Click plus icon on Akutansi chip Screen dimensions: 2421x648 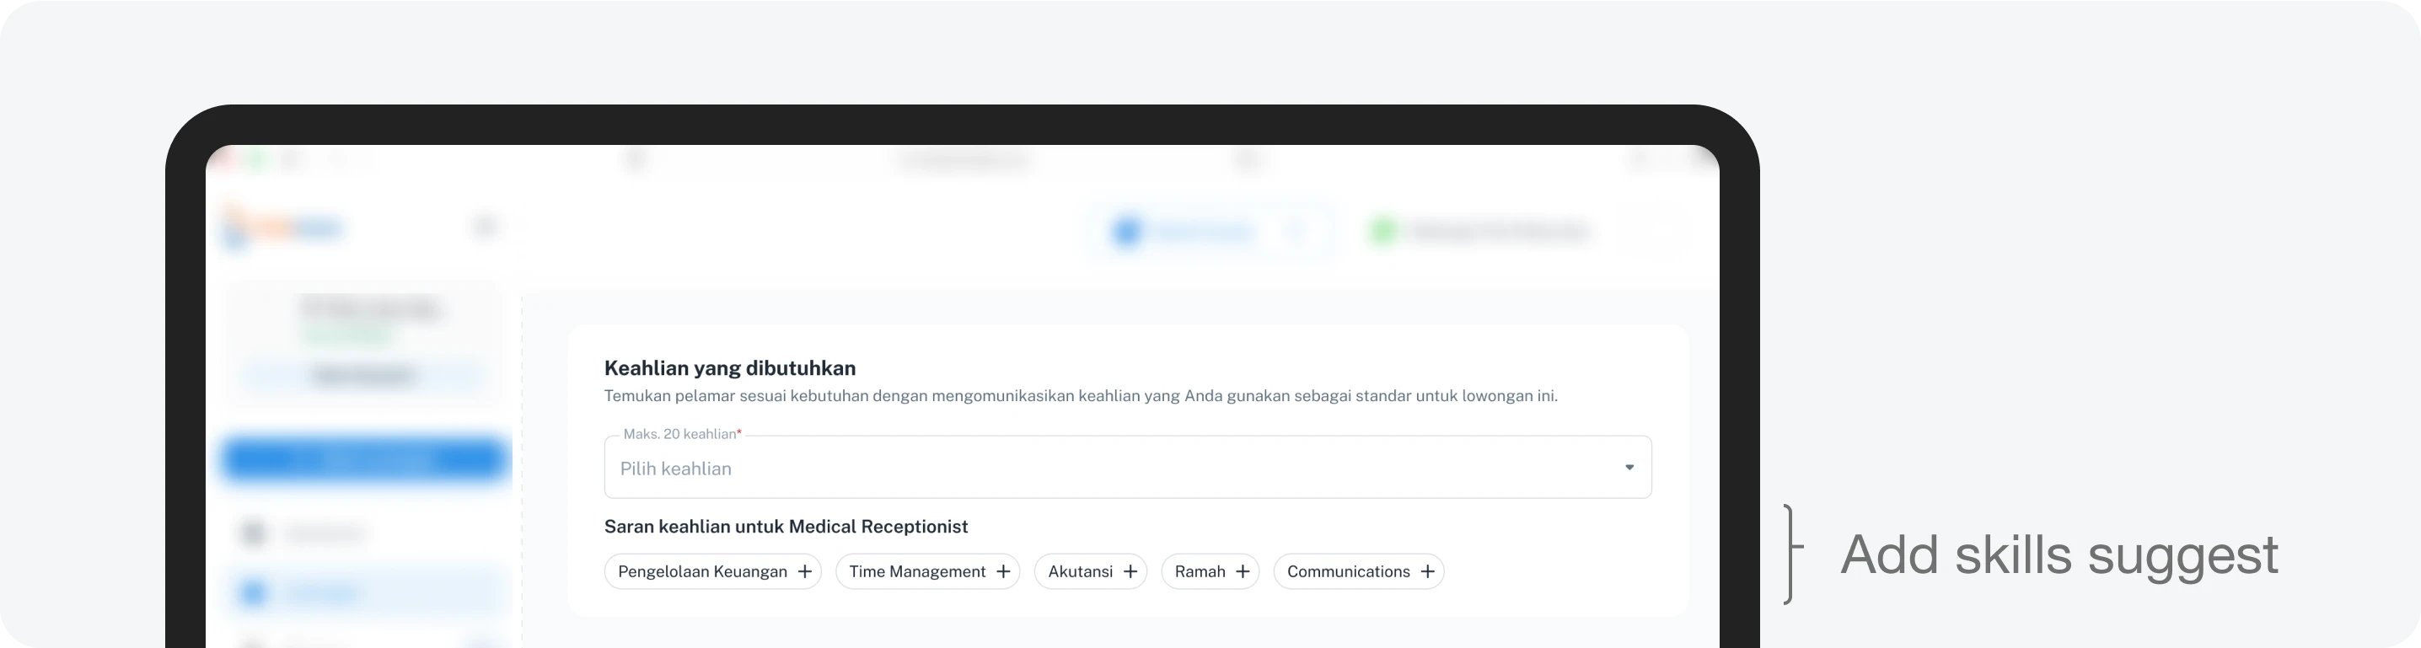point(1130,571)
